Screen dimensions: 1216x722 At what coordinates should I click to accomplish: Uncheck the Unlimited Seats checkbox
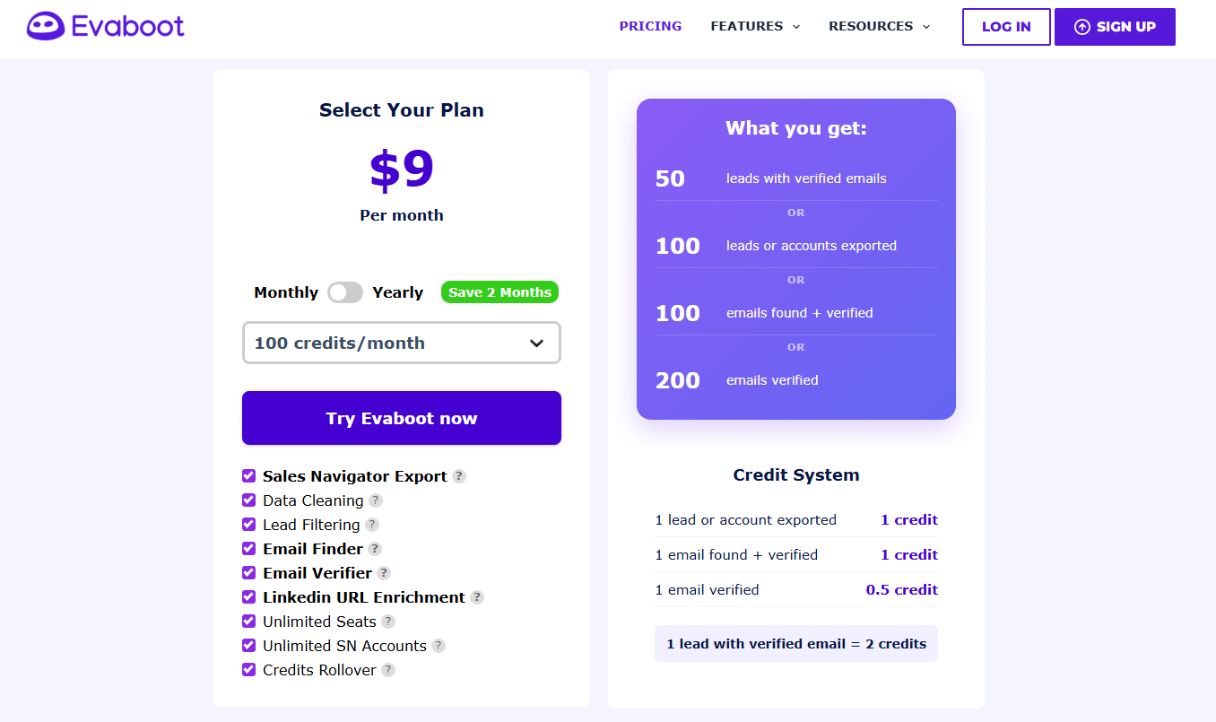pyautogui.click(x=249, y=622)
